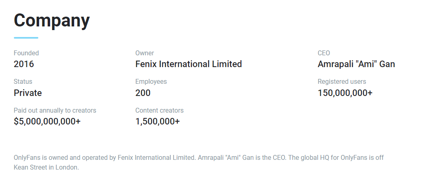Click the Content creators label
Image resolution: width=423 pixels, height=183 pixels.
click(x=159, y=110)
